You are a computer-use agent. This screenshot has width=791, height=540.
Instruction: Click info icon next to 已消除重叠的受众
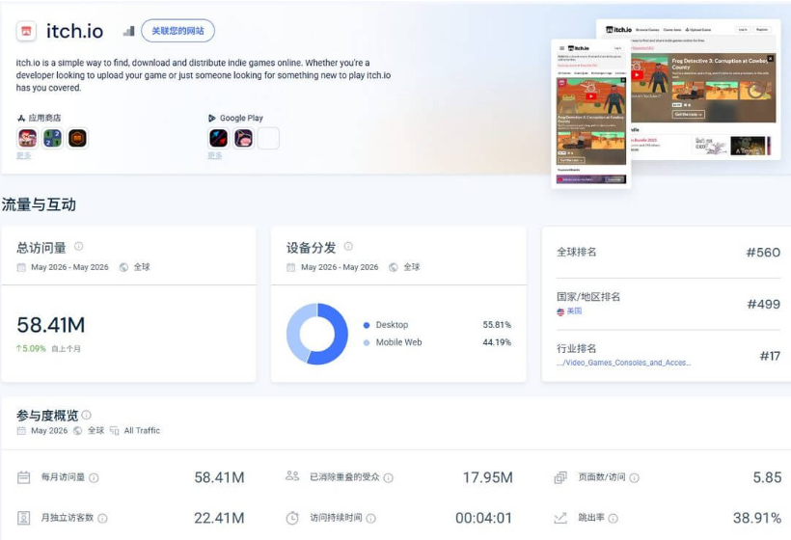(389, 477)
